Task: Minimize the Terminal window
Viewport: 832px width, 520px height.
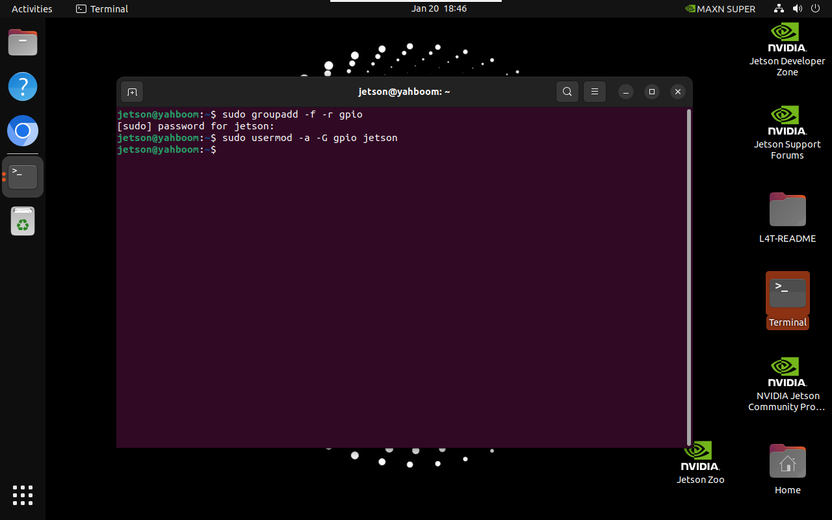Action: tap(625, 92)
